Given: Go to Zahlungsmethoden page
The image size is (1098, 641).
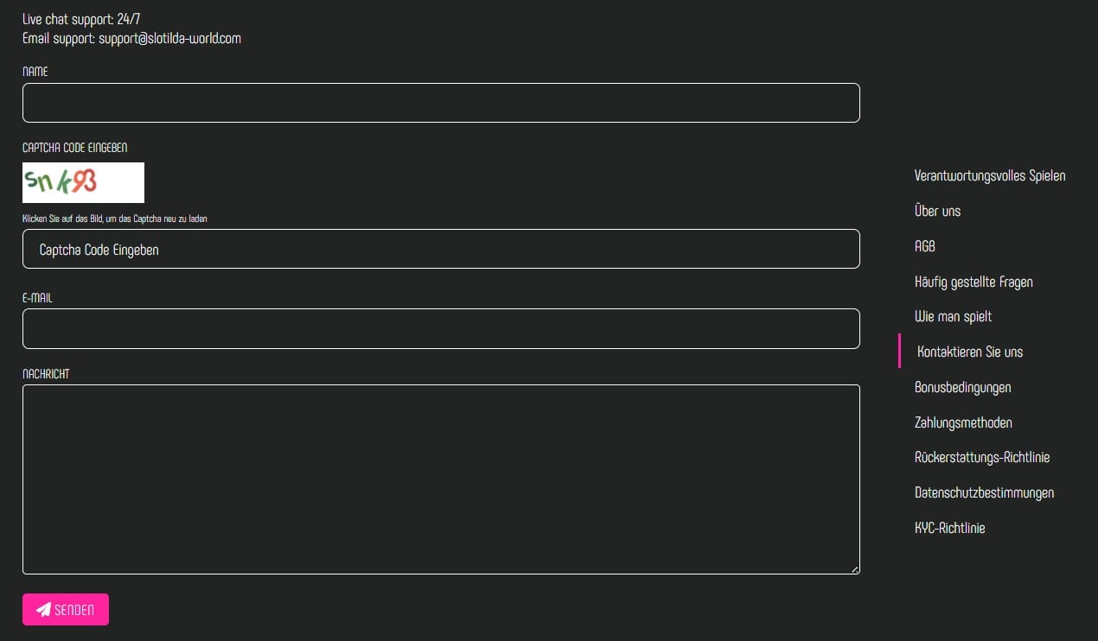Looking at the screenshot, I should point(963,422).
